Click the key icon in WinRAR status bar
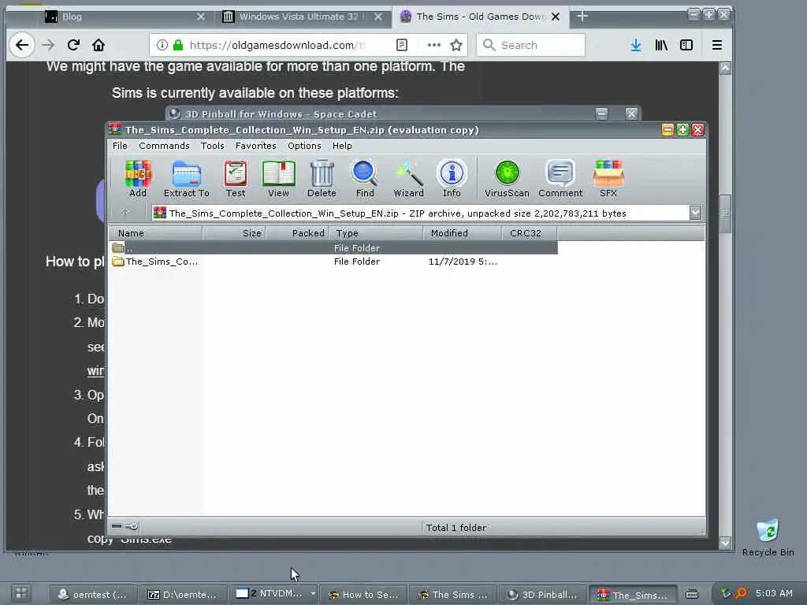 pyautogui.click(x=132, y=525)
